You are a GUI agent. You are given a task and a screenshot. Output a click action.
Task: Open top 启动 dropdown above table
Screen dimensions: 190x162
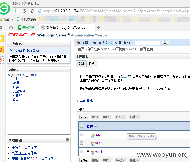pyautogui.click(x=120, y=117)
